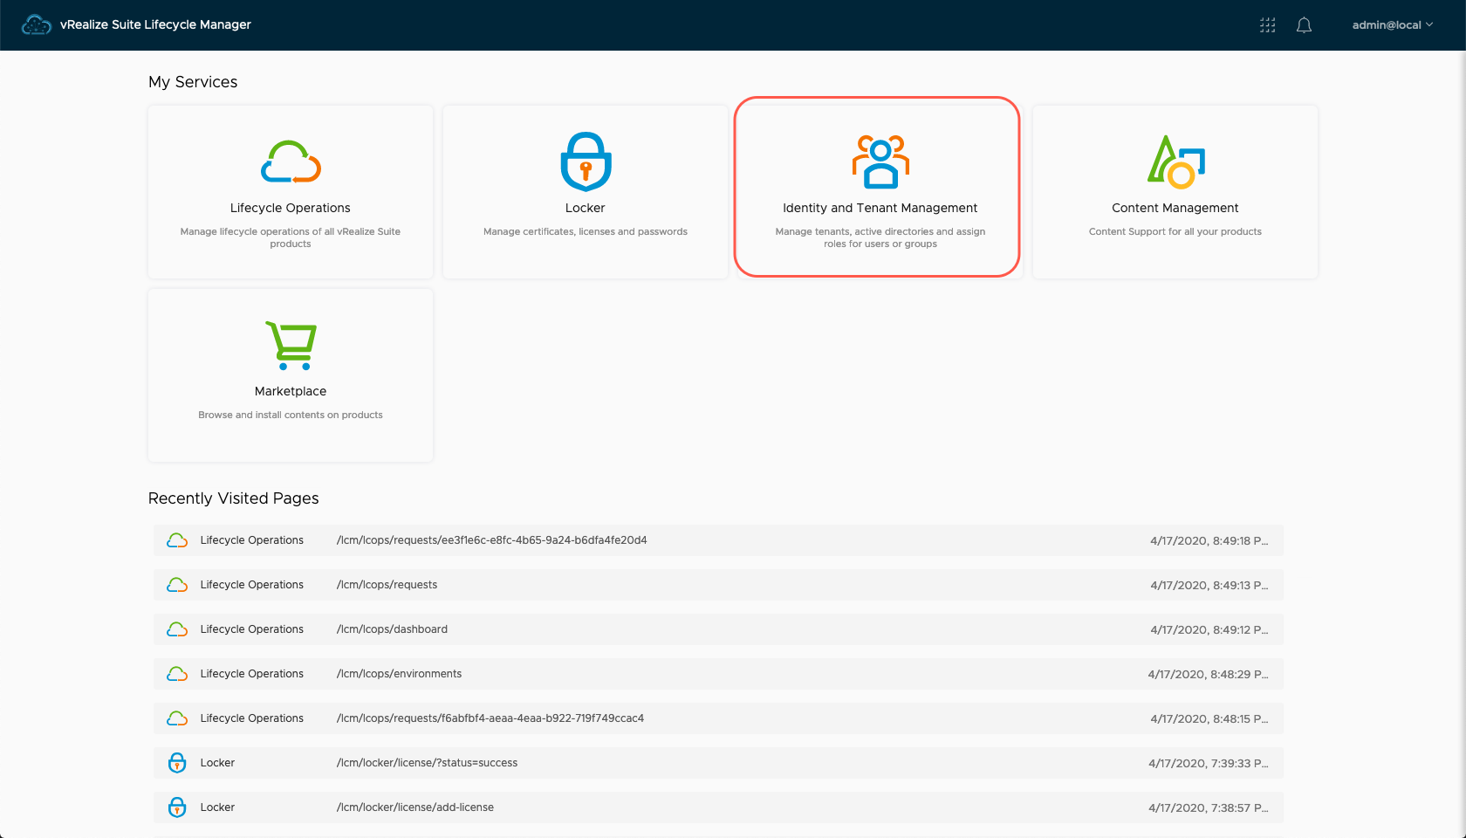Click the Locker license status=success entry
This screenshot has height=838, width=1466.
click(427, 763)
